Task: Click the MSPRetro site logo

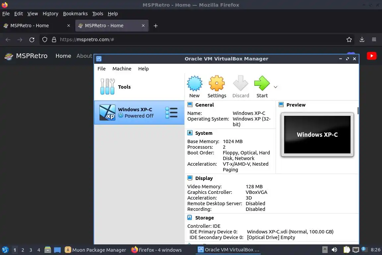Action: pyautogui.click(x=9, y=56)
